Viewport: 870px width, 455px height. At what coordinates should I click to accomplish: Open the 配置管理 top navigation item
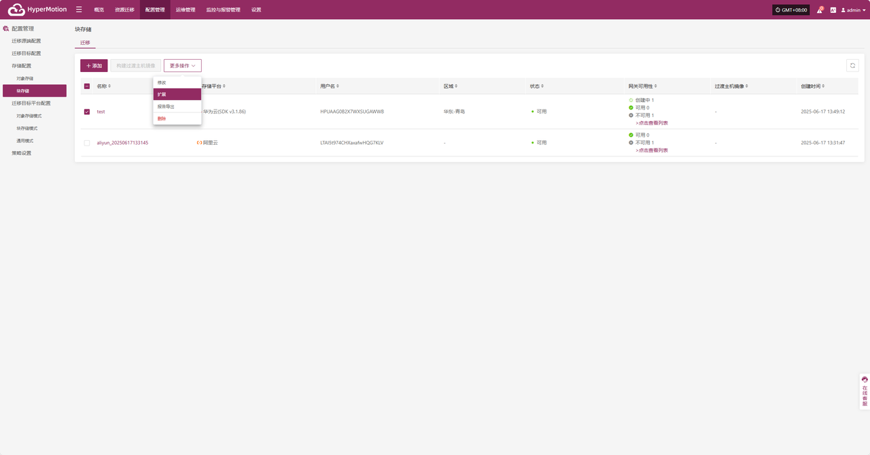[155, 10]
